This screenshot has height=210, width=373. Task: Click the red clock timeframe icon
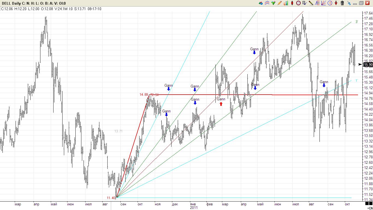[298, 3]
